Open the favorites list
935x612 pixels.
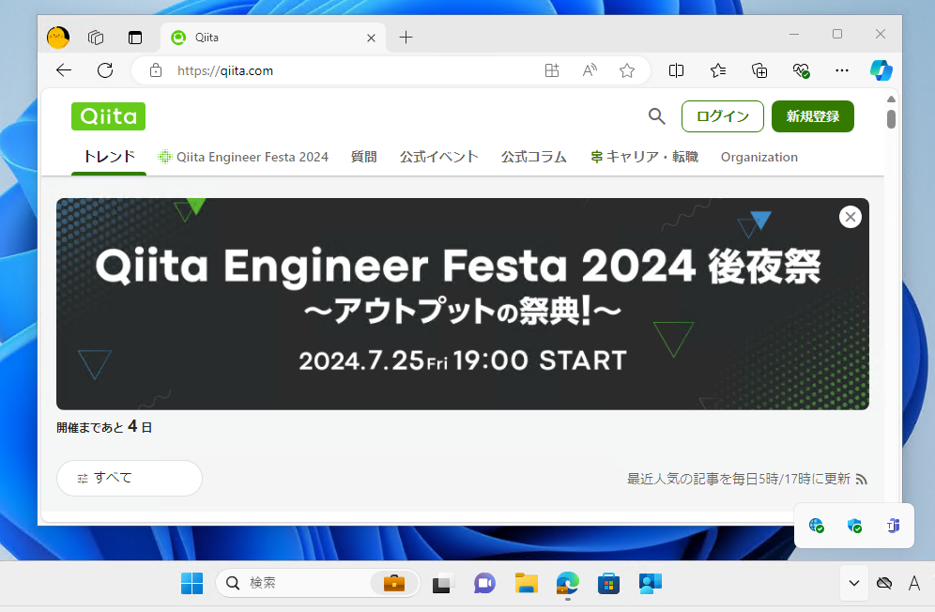pyautogui.click(x=718, y=70)
